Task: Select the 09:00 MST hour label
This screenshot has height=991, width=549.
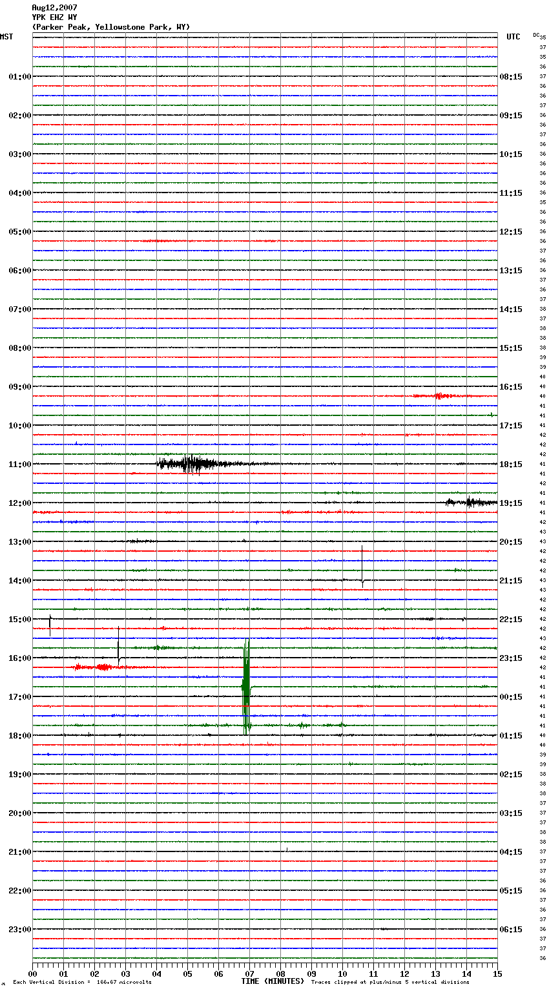Action: click(x=20, y=387)
